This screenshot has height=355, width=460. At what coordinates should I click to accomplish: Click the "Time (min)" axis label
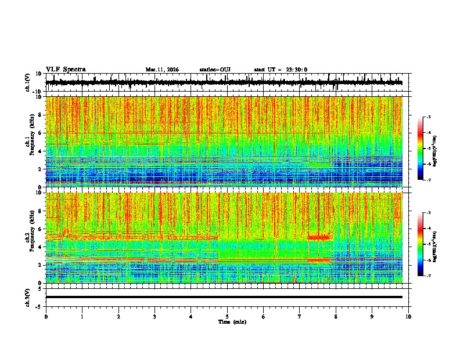click(232, 322)
